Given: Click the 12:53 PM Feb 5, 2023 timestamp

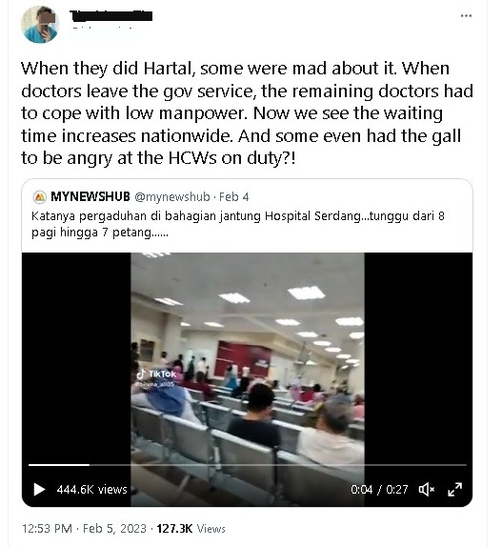Looking at the screenshot, I should [x=84, y=528].
